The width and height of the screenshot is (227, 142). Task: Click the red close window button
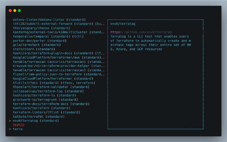point(10,10)
